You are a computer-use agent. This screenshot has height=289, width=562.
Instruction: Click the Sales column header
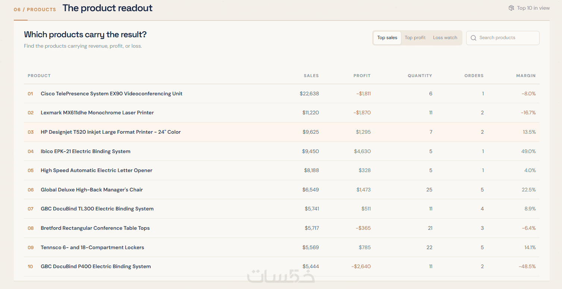point(311,76)
